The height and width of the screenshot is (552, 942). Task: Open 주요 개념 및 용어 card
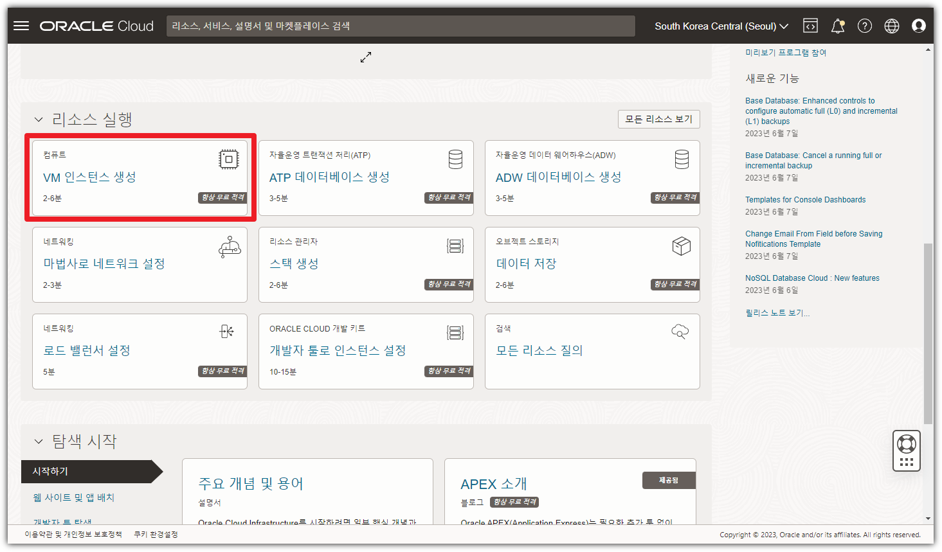[251, 483]
